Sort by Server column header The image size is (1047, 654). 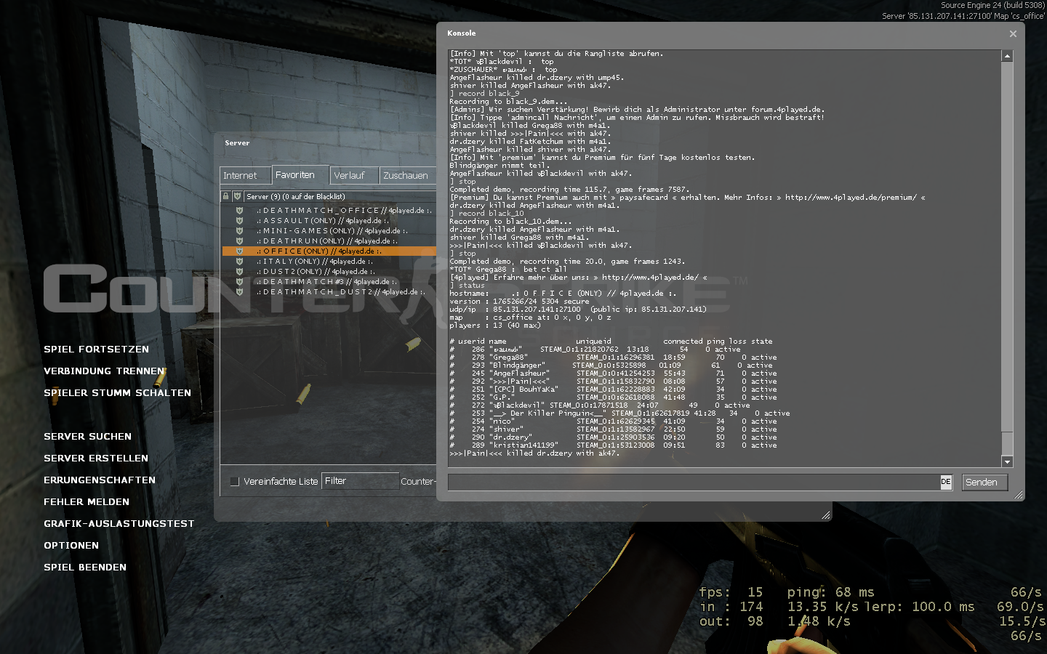click(339, 196)
